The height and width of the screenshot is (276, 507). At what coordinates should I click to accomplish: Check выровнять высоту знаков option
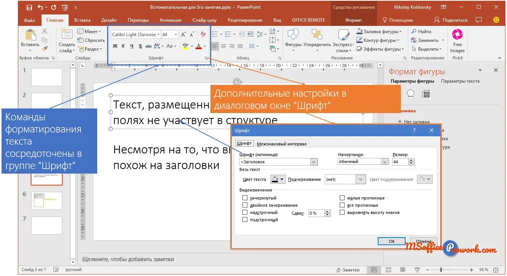click(x=342, y=212)
